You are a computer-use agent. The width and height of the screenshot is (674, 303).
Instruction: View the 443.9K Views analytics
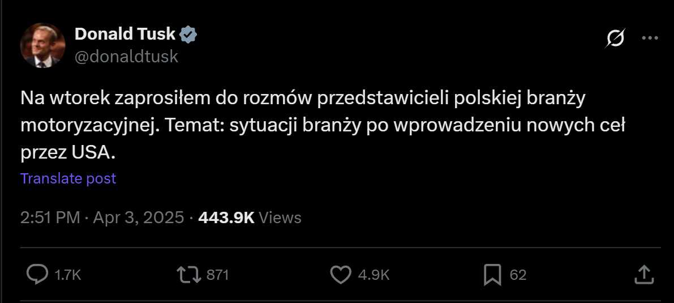pos(250,218)
